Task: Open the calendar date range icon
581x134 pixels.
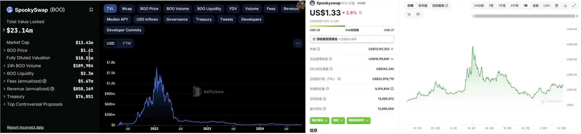Action: [557, 6]
